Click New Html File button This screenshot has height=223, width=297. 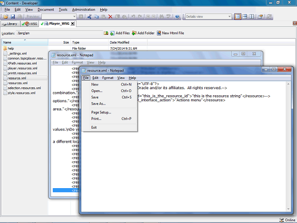(x=170, y=33)
